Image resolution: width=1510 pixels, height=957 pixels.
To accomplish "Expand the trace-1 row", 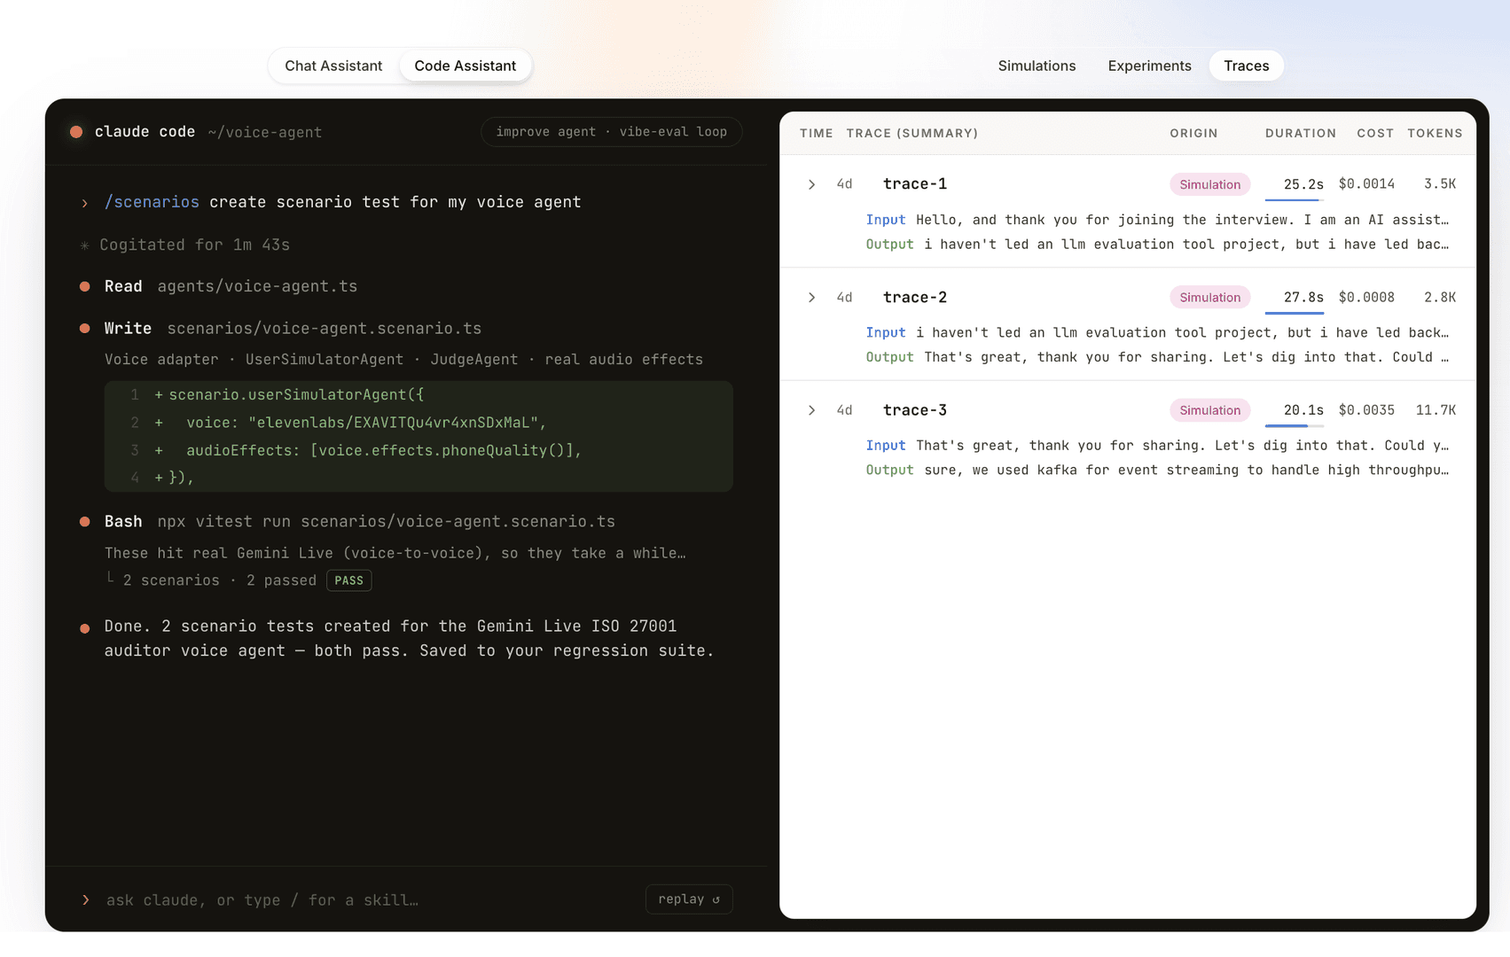I will click(811, 184).
